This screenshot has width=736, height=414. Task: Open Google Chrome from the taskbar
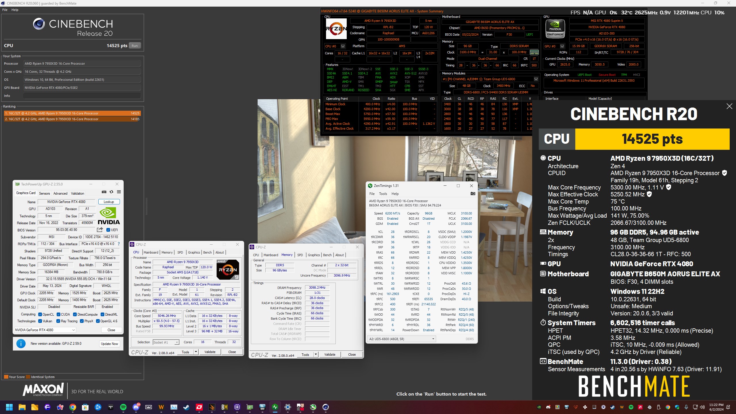[x=73, y=407]
